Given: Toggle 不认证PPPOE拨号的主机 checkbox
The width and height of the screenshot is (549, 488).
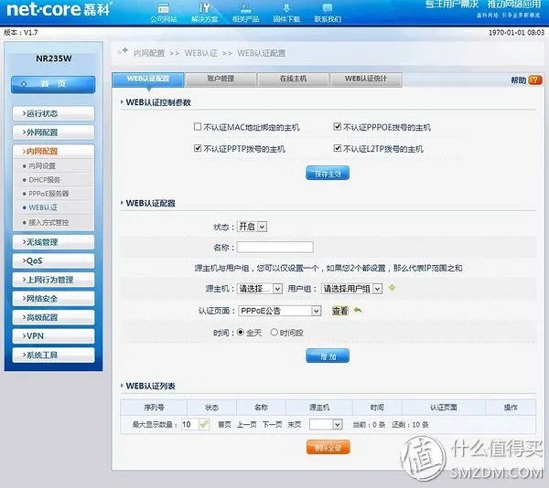Looking at the screenshot, I should pos(337,126).
